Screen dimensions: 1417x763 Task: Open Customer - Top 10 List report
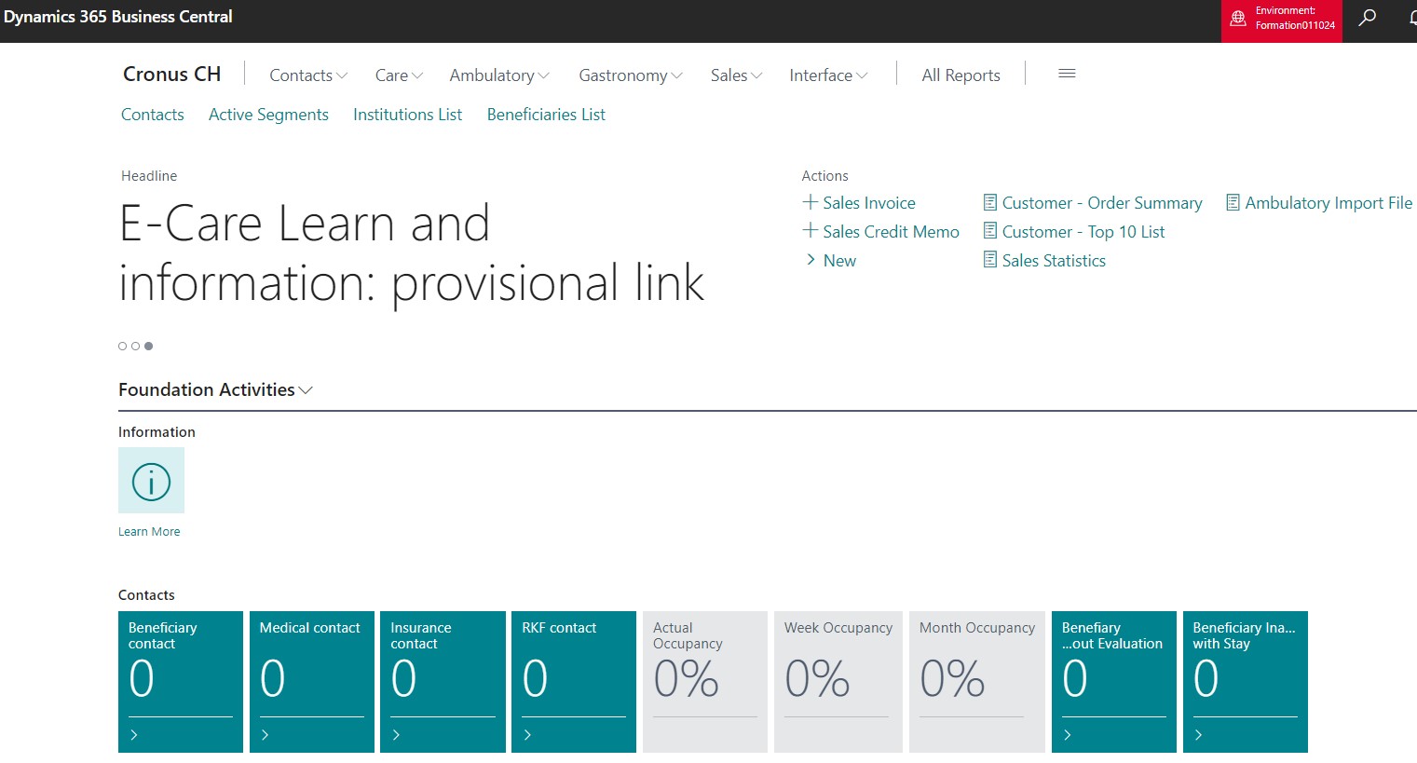pyautogui.click(x=1083, y=232)
